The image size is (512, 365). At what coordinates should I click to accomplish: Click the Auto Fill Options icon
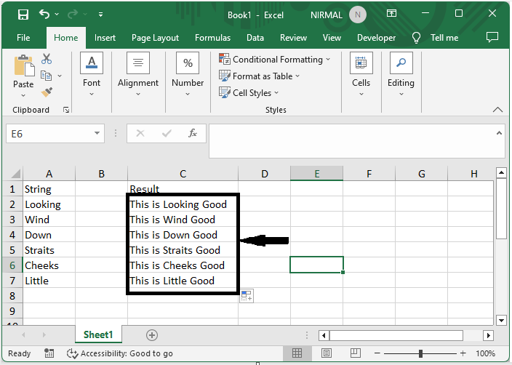tap(247, 296)
